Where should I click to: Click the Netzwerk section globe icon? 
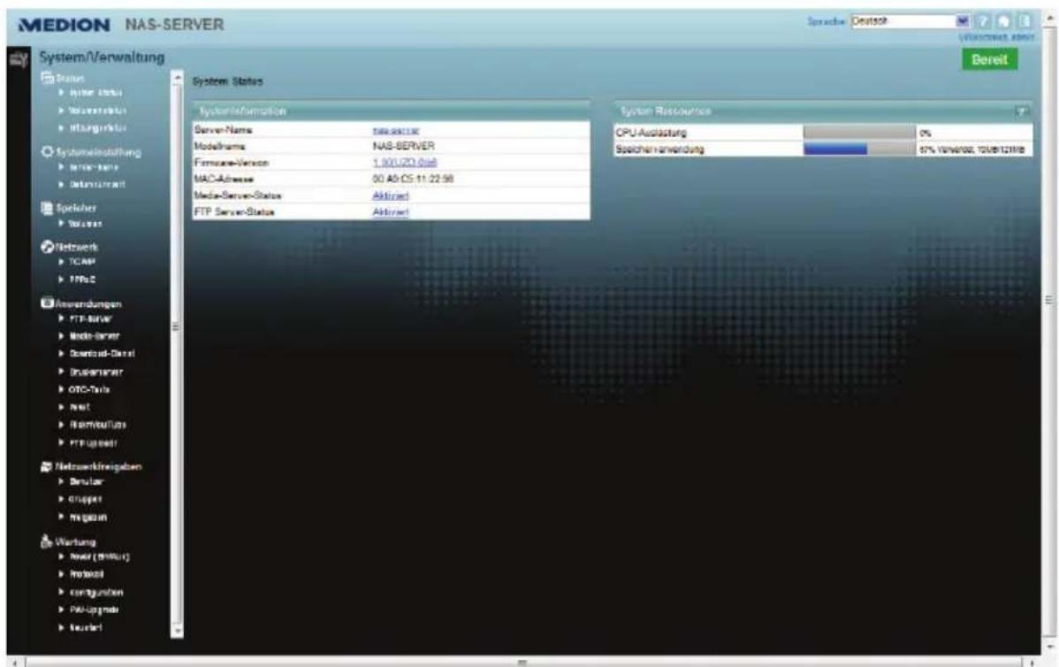(x=47, y=248)
